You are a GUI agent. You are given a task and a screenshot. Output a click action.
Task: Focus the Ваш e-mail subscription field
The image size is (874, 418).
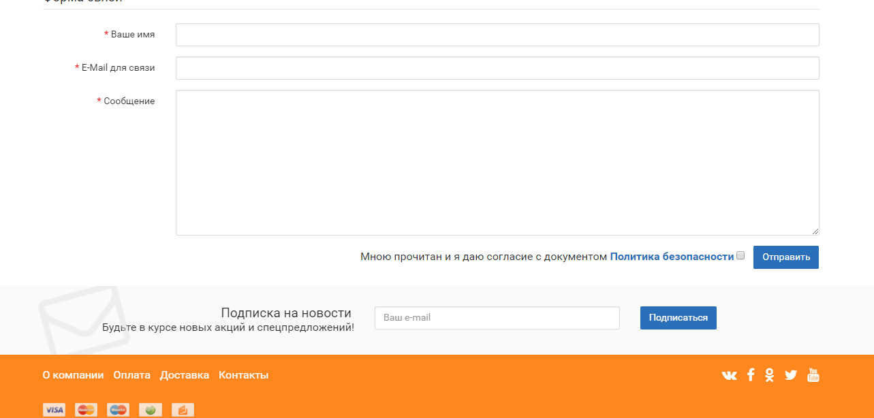click(497, 318)
